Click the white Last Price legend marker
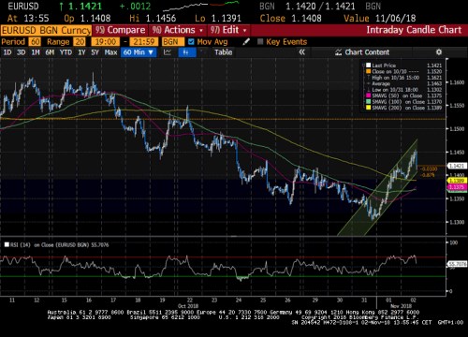 (x=368, y=66)
